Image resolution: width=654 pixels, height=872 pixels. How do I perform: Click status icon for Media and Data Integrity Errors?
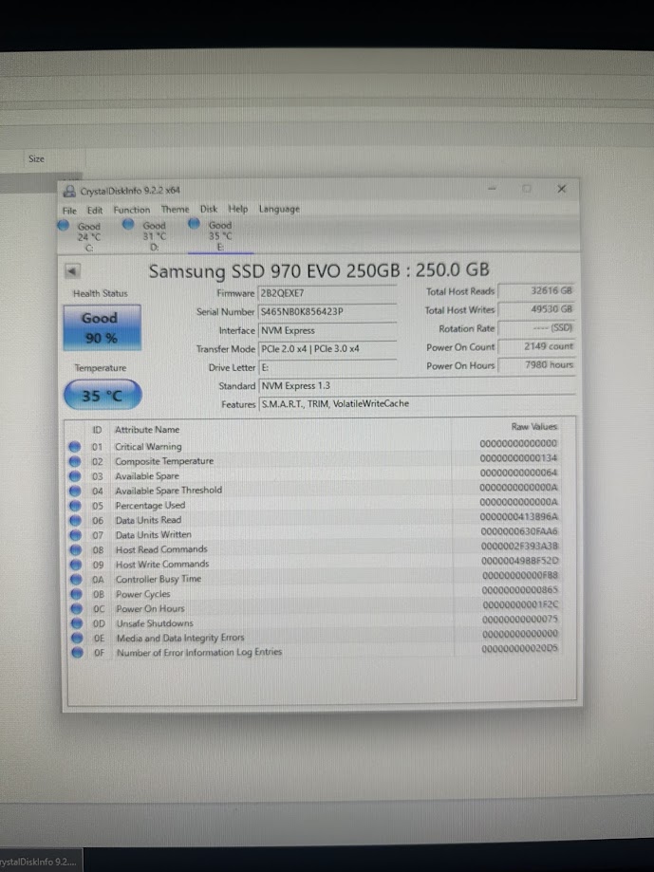77,638
